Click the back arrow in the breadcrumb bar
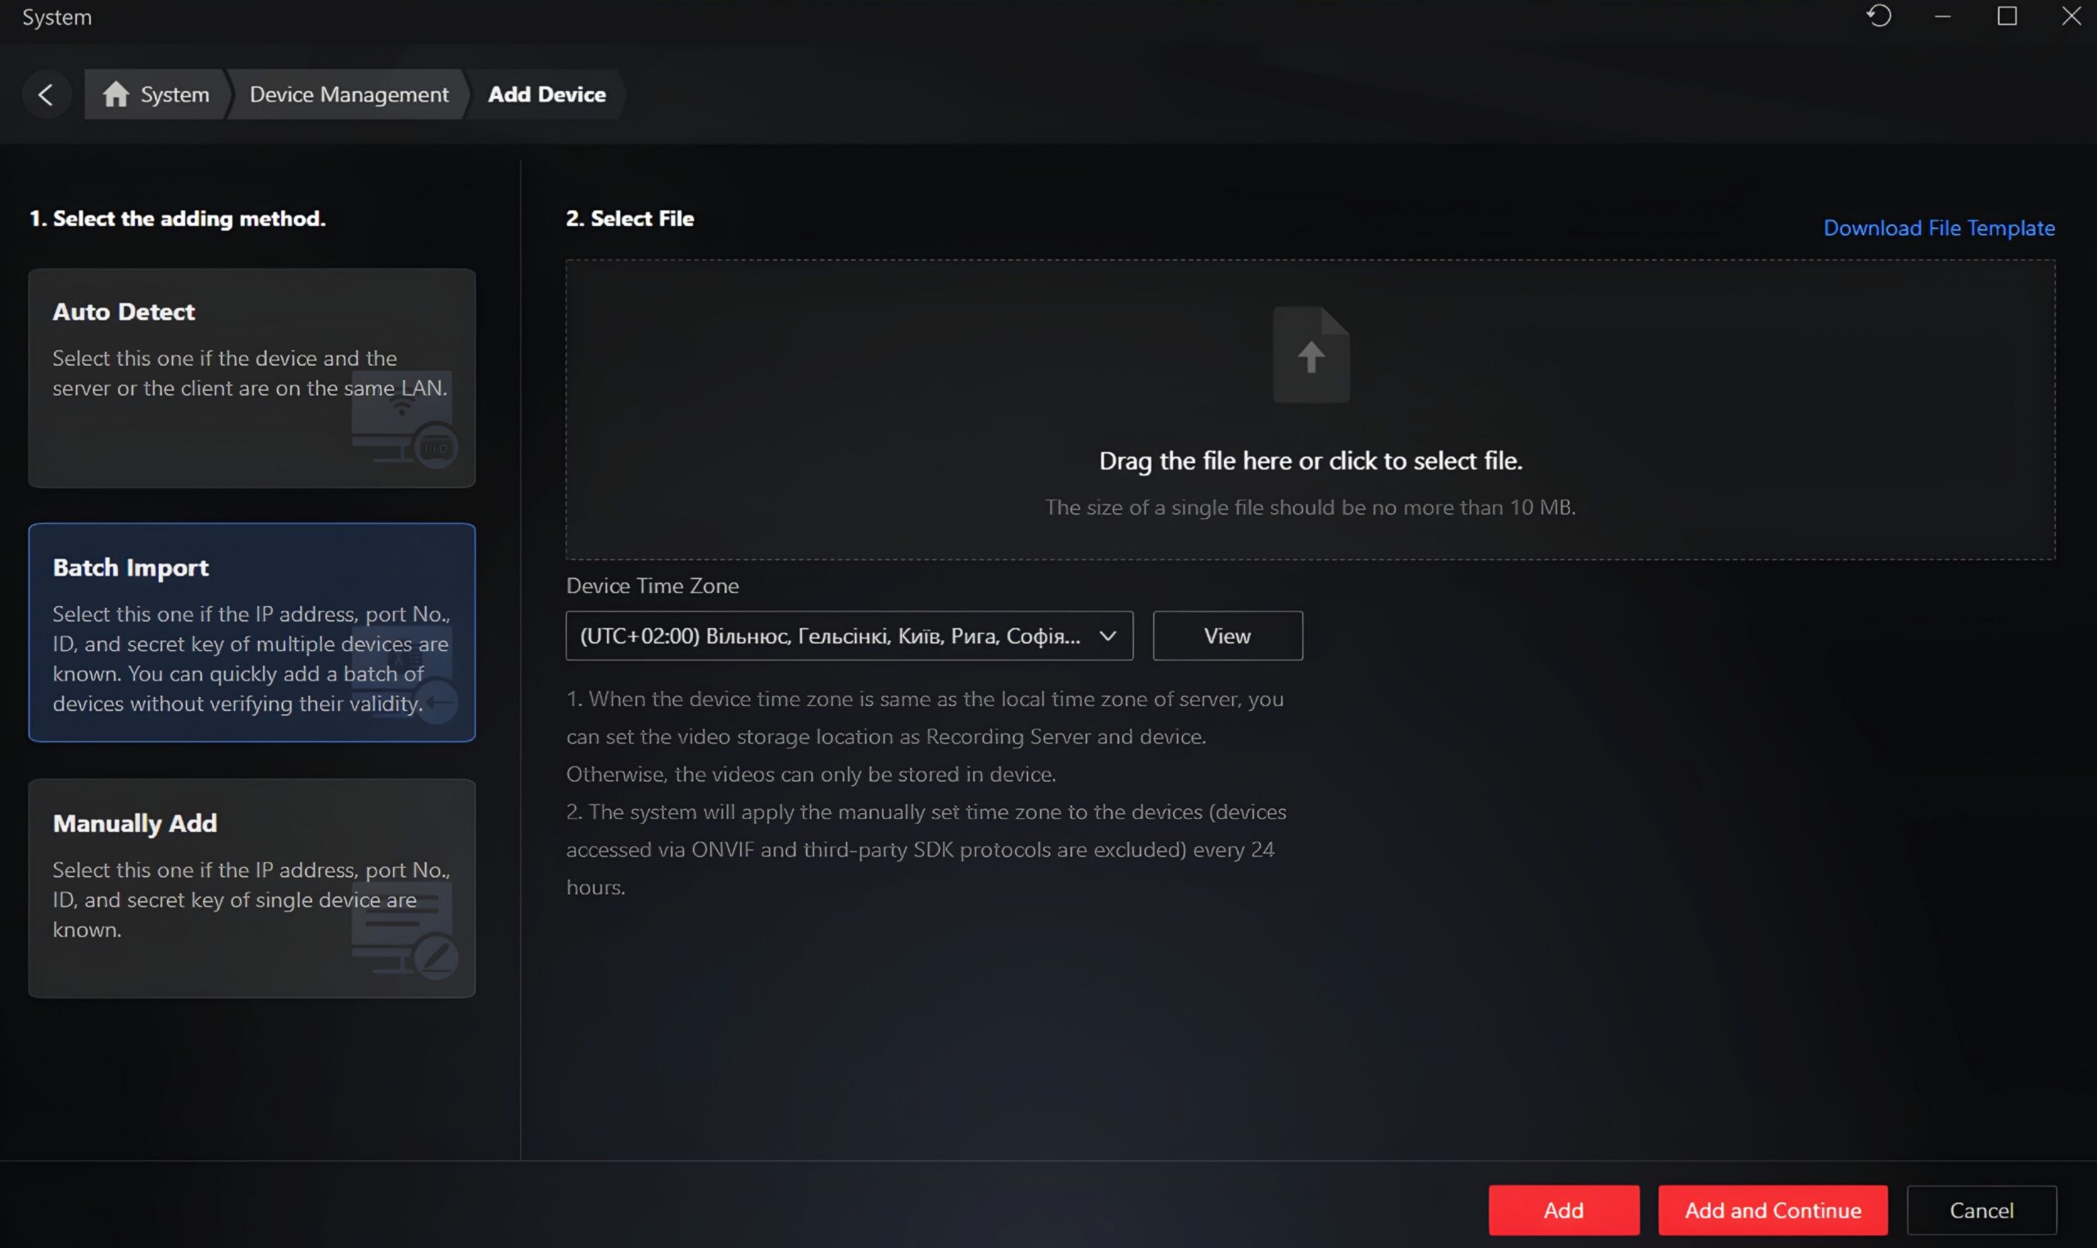Image resolution: width=2097 pixels, height=1248 pixels. [x=46, y=94]
